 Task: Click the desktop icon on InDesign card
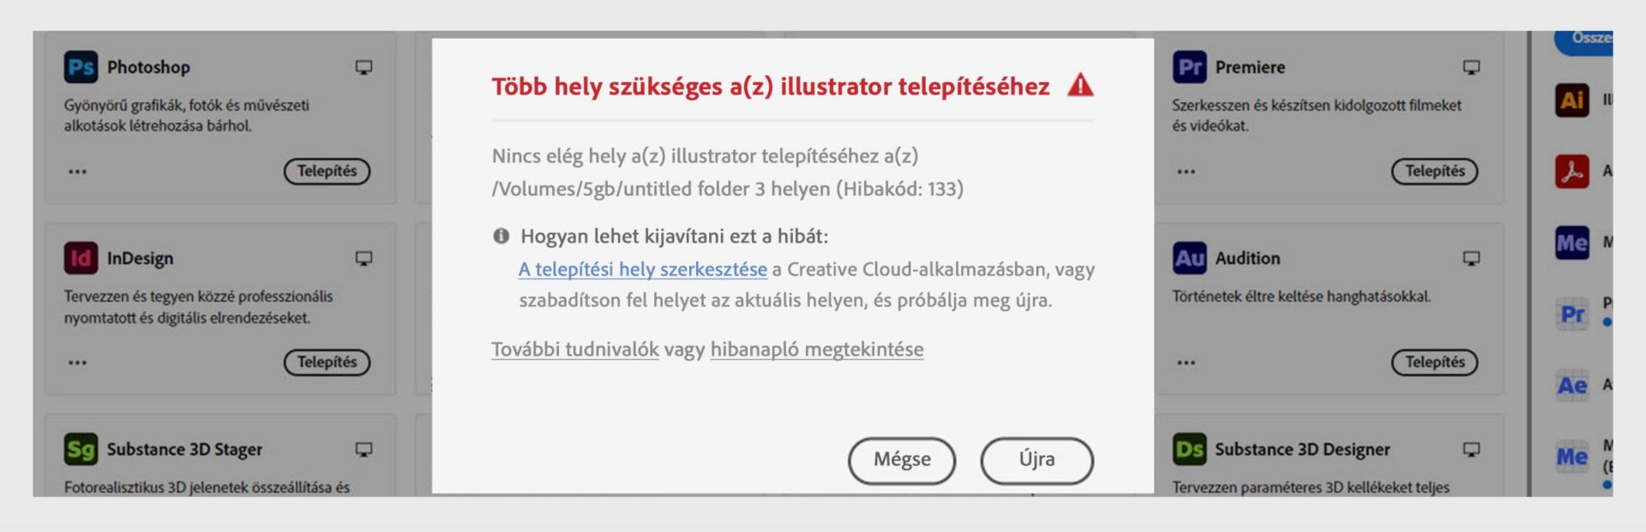[x=363, y=258]
